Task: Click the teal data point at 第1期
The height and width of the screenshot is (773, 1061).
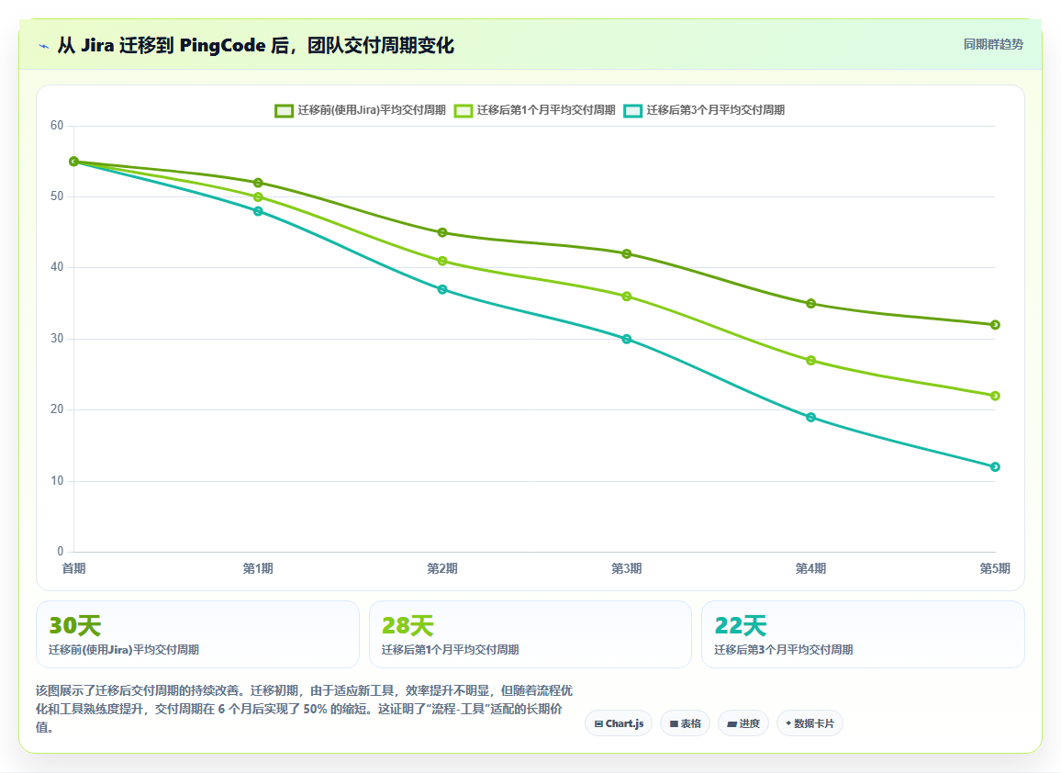Action: pyautogui.click(x=258, y=211)
